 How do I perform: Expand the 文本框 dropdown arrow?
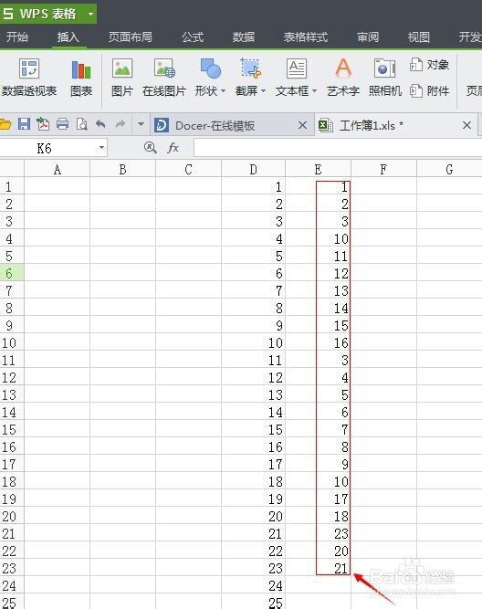click(315, 91)
